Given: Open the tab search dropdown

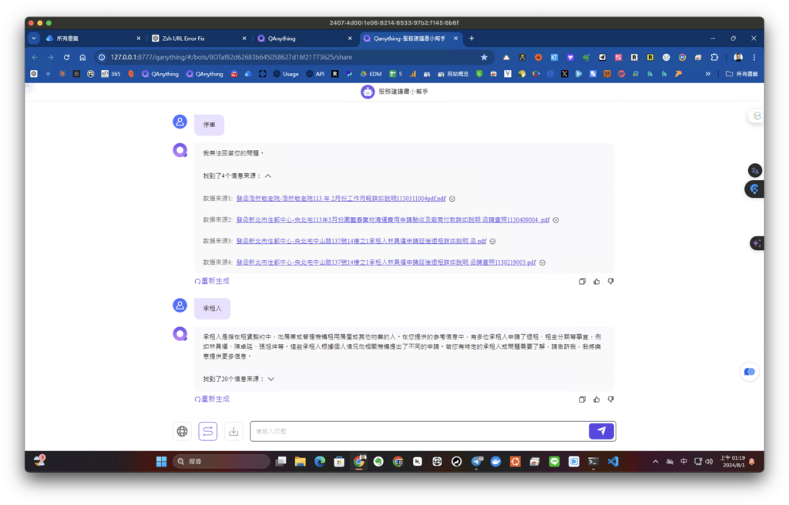Looking at the screenshot, I should pos(34,38).
